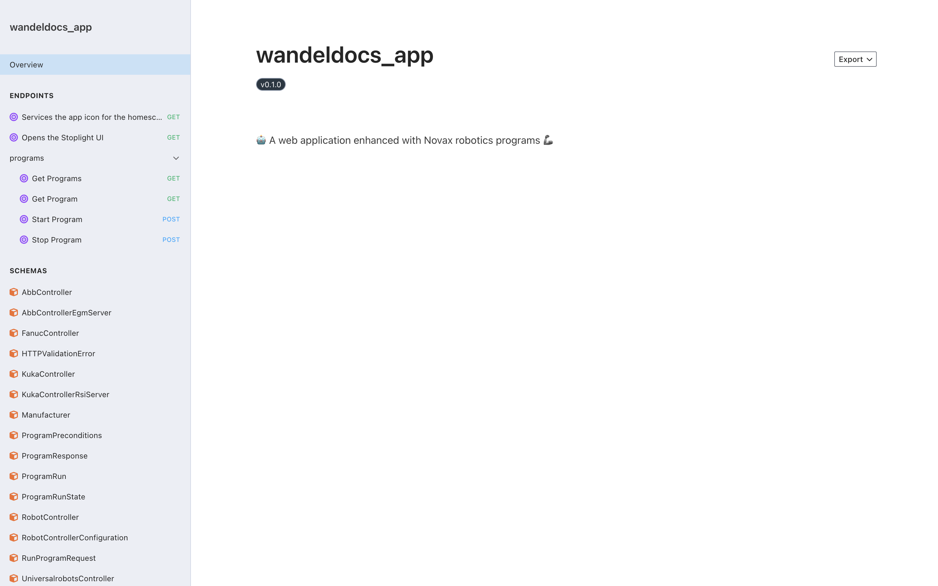
Task: Collapse the programs group chevron
Action: point(176,158)
